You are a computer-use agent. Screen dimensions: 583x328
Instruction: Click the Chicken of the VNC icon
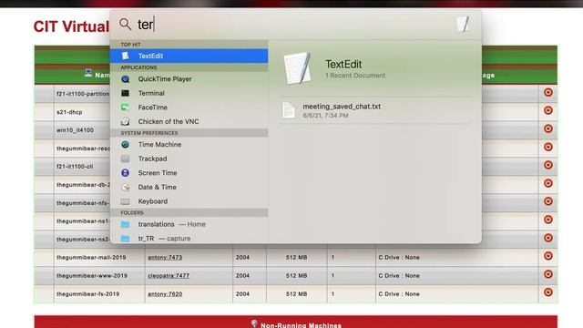[x=126, y=121]
